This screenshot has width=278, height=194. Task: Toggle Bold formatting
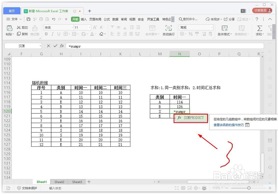tap(46, 34)
